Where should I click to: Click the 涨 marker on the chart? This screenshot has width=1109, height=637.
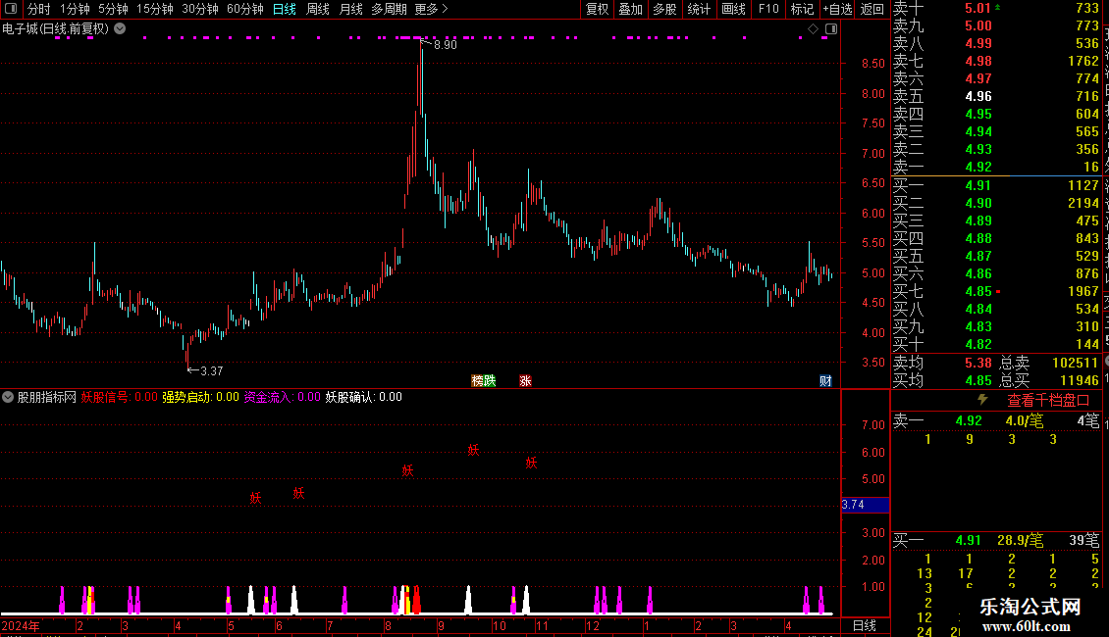(x=525, y=380)
